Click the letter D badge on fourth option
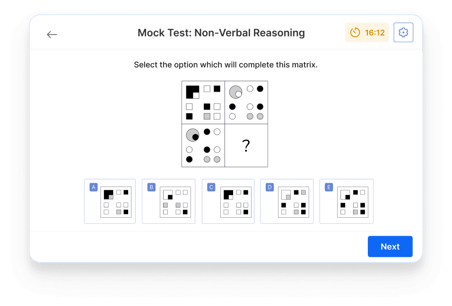This screenshot has height=306, width=452. (269, 187)
